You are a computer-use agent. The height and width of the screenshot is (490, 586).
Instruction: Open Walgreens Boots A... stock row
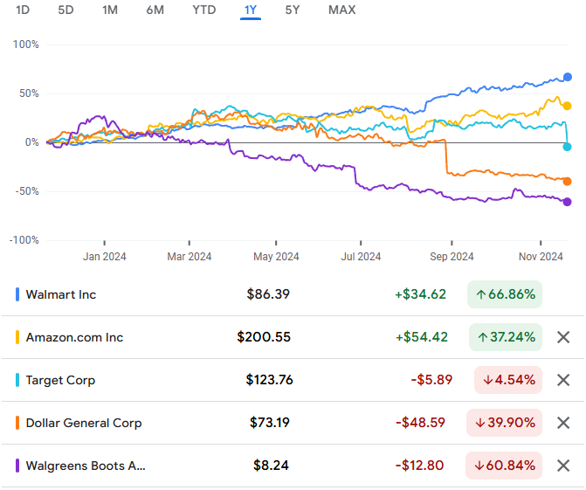[293, 466]
